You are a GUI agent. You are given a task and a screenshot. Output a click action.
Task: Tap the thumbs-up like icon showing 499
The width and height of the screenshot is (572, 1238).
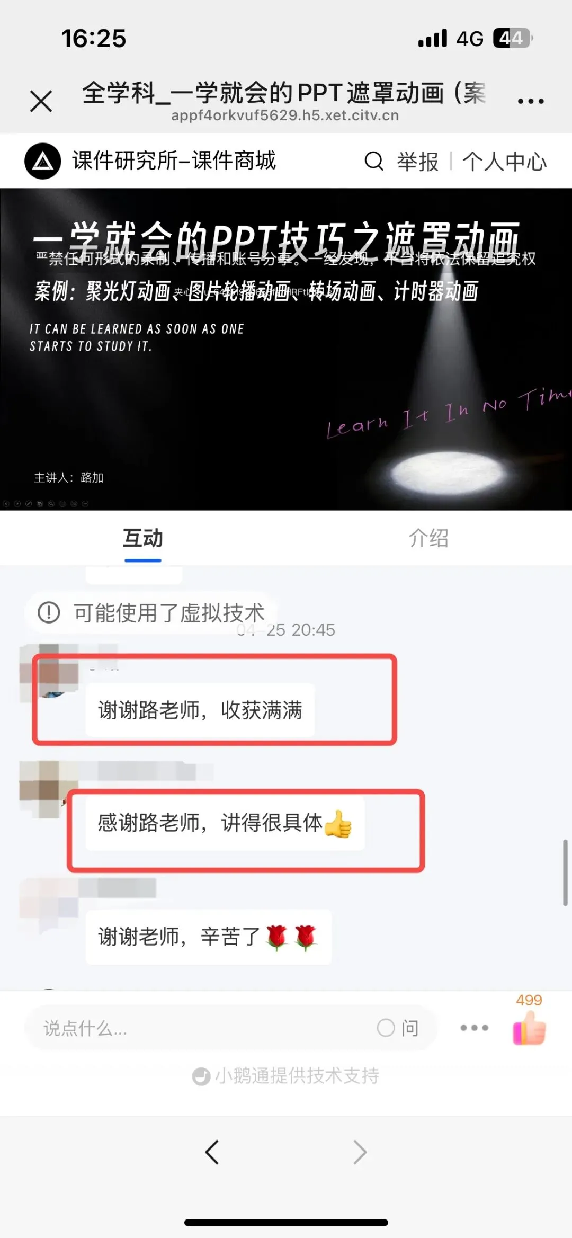tap(529, 1027)
